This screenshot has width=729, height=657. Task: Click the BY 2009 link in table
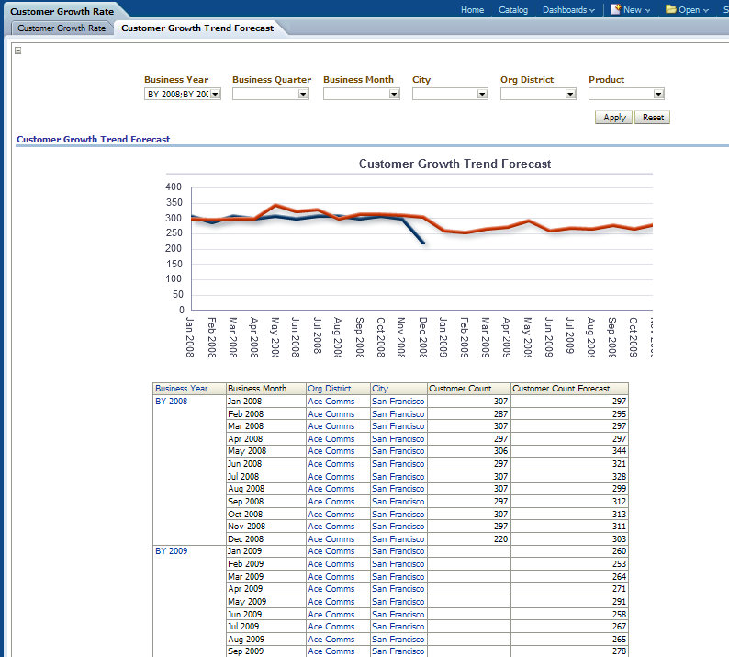point(171,551)
